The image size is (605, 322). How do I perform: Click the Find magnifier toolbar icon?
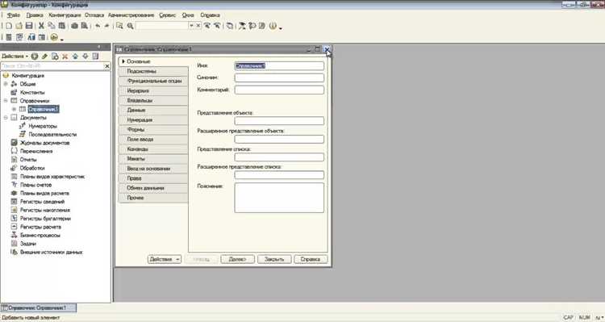pyautogui.click(x=131, y=26)
